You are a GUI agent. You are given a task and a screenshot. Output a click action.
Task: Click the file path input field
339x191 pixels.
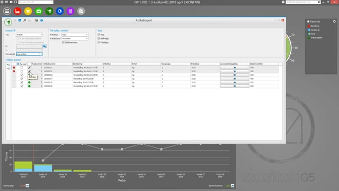coord(29,46)
